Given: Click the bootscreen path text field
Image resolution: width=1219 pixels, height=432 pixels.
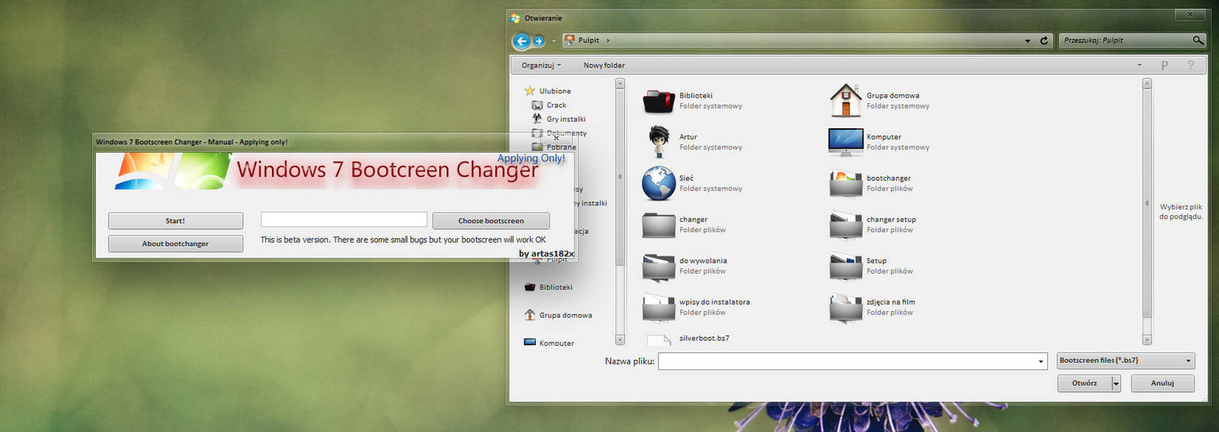Looking at the screenshot, I should 343,219.
